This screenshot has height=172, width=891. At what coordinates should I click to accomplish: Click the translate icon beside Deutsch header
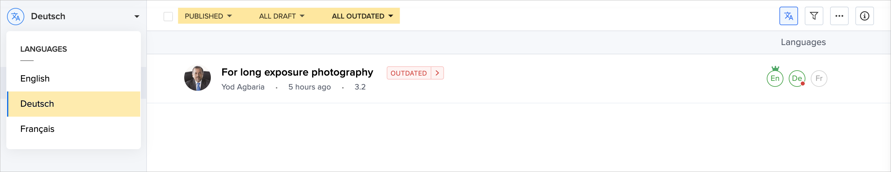pos(16,17)
